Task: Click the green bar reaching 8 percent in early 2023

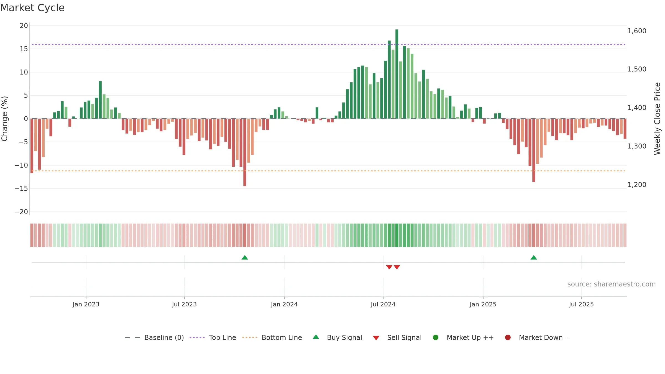Action: [x=100, y=100]
